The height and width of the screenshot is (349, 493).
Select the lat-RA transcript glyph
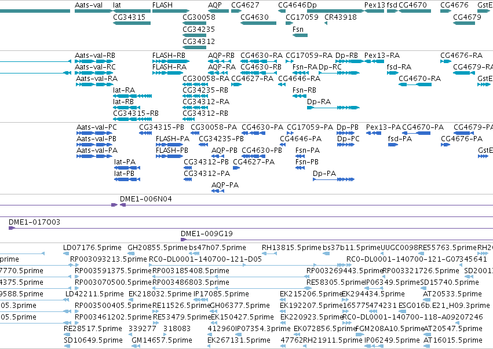132,96
